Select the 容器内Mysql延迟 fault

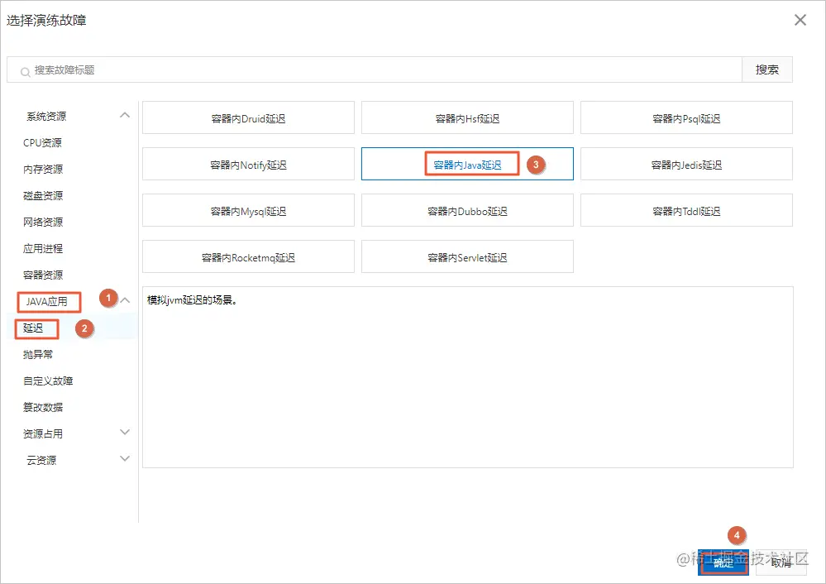(x=248, y=210)
